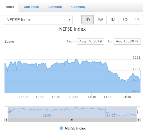
Task: Click the scrollbar right arrow
Action: (139, 120)
